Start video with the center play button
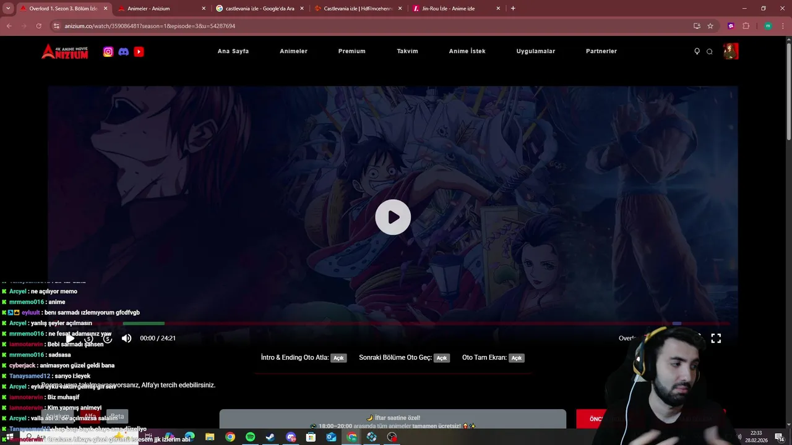Screen dimensions: 792x445 coord(393,217)
